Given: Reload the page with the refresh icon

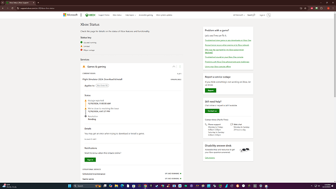Looking at the screenshot, I should click(x=12, y=8).
